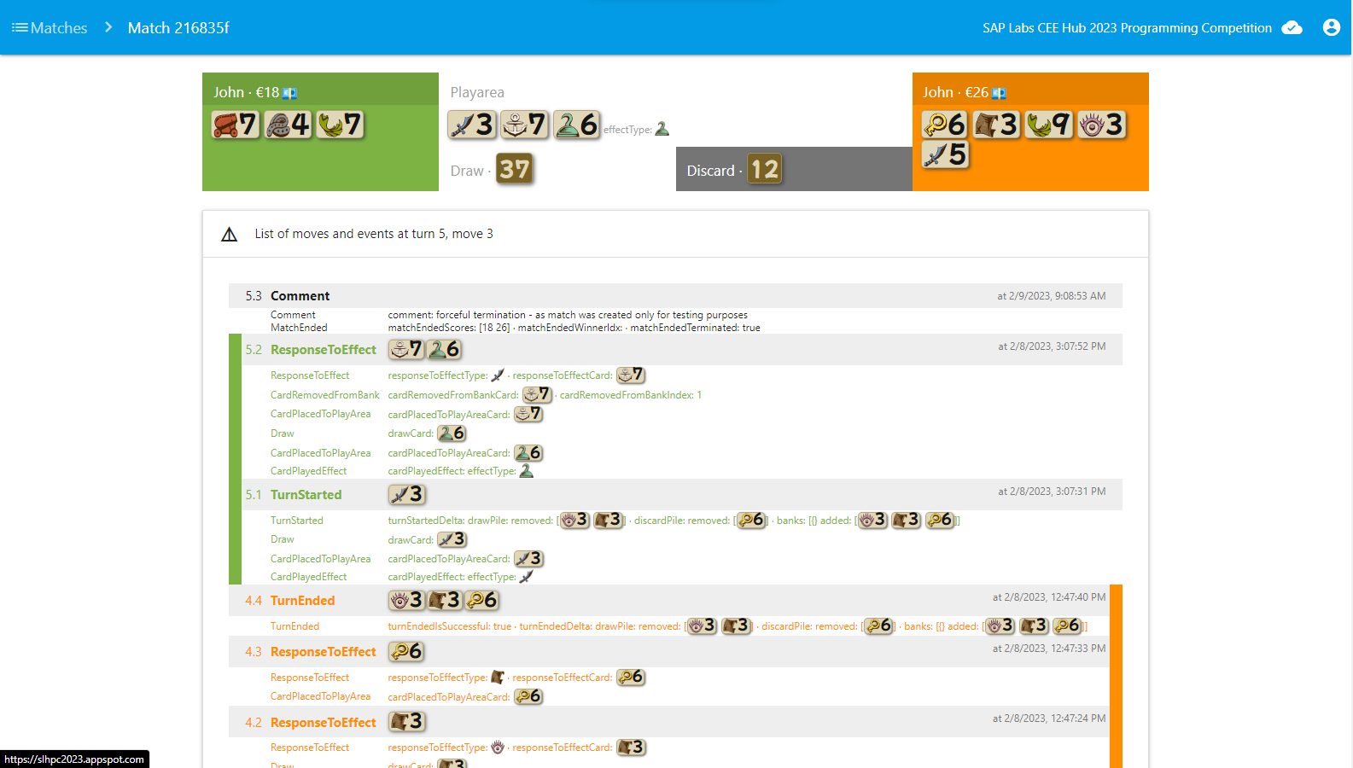Screen dimensions: 1353x768
Task: Expand the 5.1 TurnStarted move row
Action: 306,495
